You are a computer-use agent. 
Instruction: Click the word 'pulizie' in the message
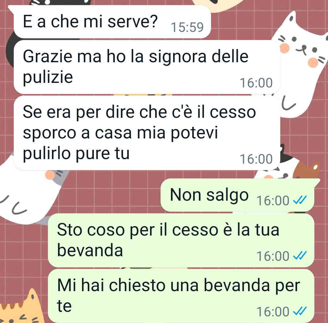click(48, 77)
